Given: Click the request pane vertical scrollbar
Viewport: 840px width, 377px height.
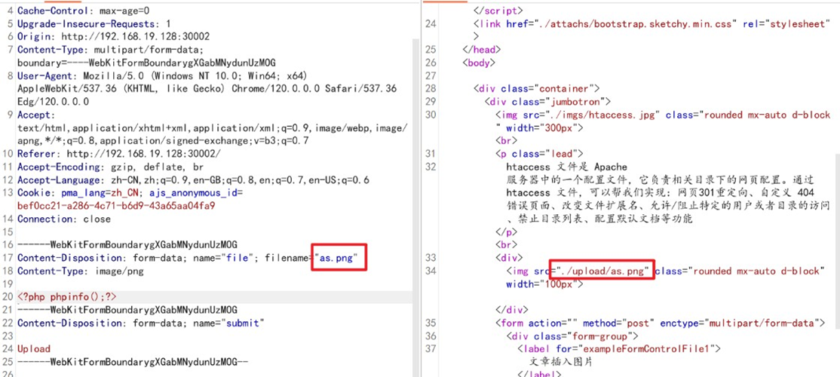Looking at the screenshot, I should (x=416, y=208).
